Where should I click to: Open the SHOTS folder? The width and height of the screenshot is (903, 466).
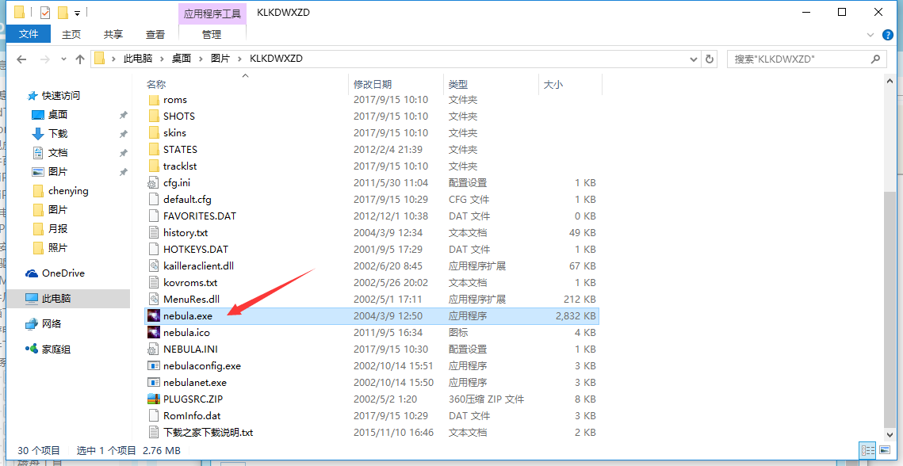tap(178, 116)
